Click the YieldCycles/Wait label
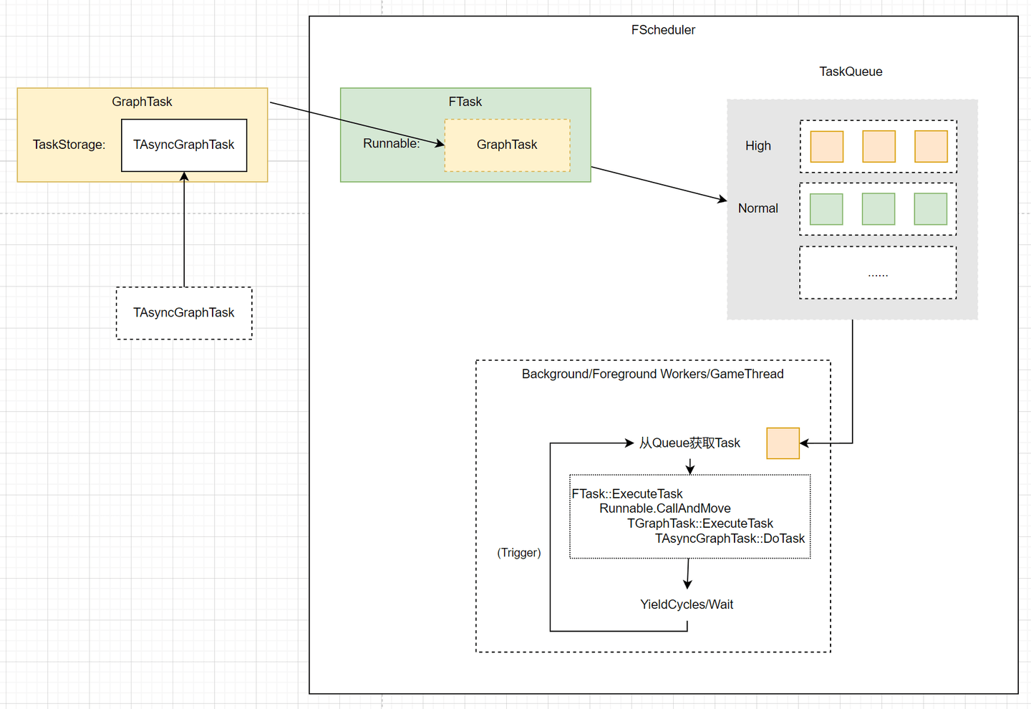This screenshot has width=1031, height=709. pos(687,604)
